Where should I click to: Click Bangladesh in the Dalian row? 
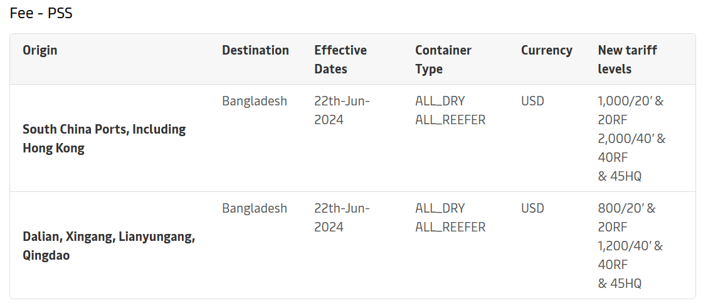(254, 208)
